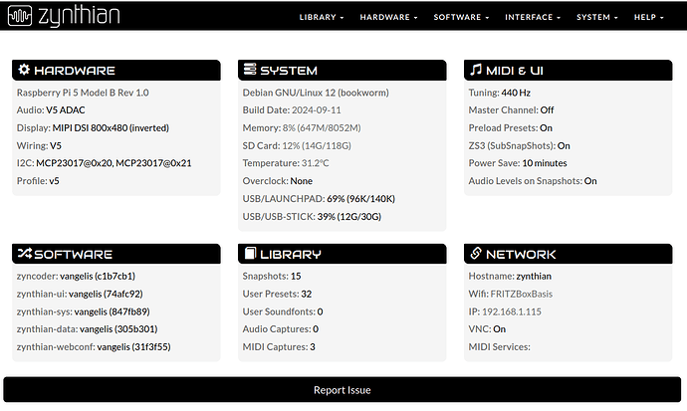Click IP: 192.168.1.115 text
The height and width of the screenshot is (411, 687).
(505, 311)
